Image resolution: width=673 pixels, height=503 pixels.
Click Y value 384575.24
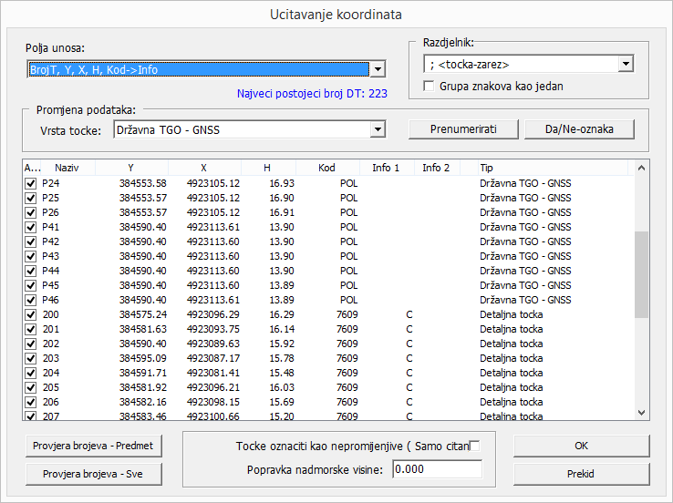[x=143, y=314]
